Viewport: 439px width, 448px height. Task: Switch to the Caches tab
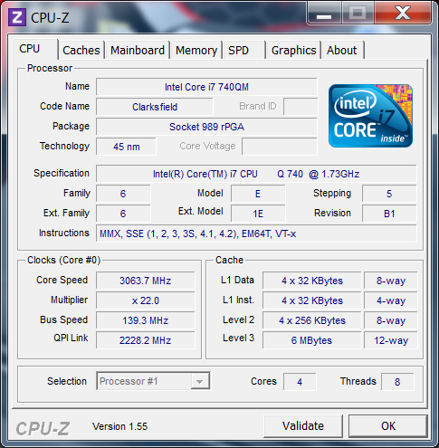[x=81, y=50]
